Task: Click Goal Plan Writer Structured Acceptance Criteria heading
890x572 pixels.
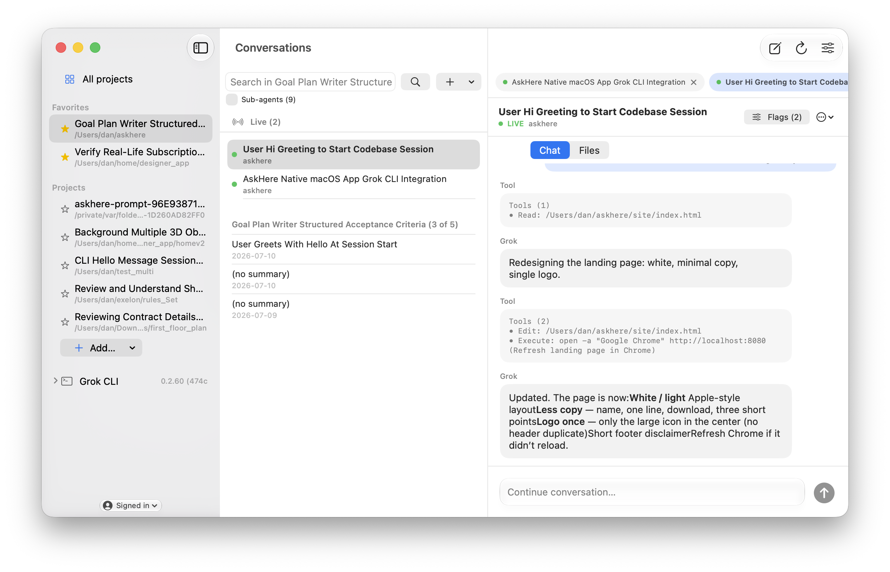Action: (345, 224)
